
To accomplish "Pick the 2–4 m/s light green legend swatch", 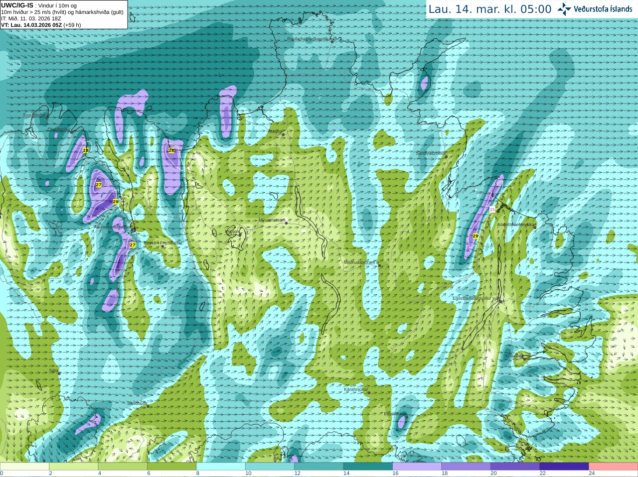I will coord(73,467).
